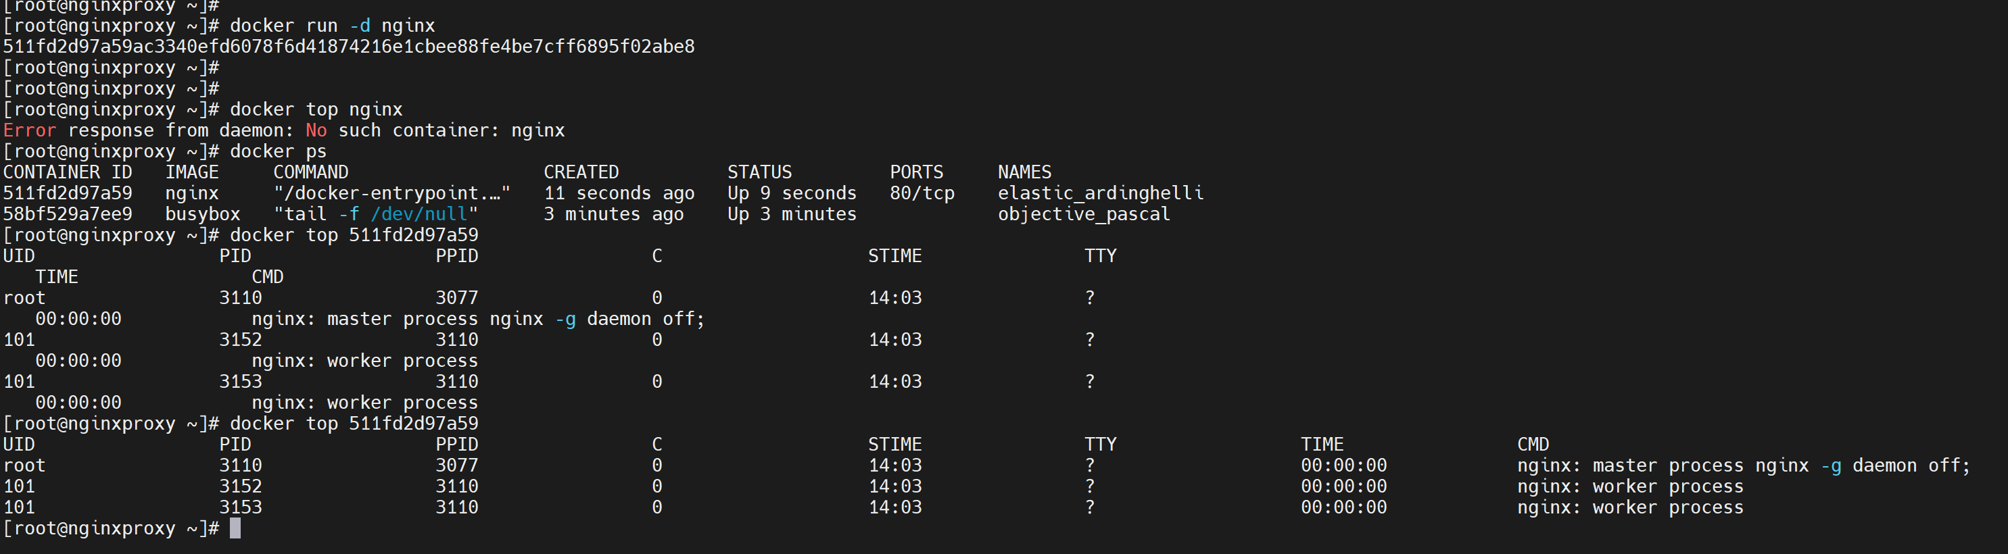Image resolution: width=2008 pixels, height=554 pixels.
Task: Click the "11 seconds ago" created time
Action: click(x=619, y=193)
